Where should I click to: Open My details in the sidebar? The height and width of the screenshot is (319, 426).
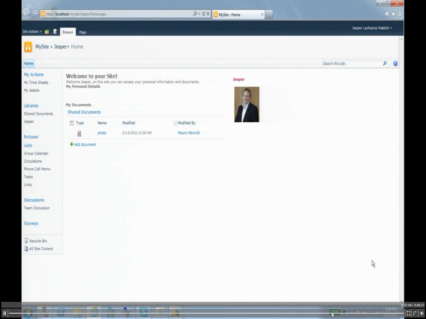coord(31,90)
